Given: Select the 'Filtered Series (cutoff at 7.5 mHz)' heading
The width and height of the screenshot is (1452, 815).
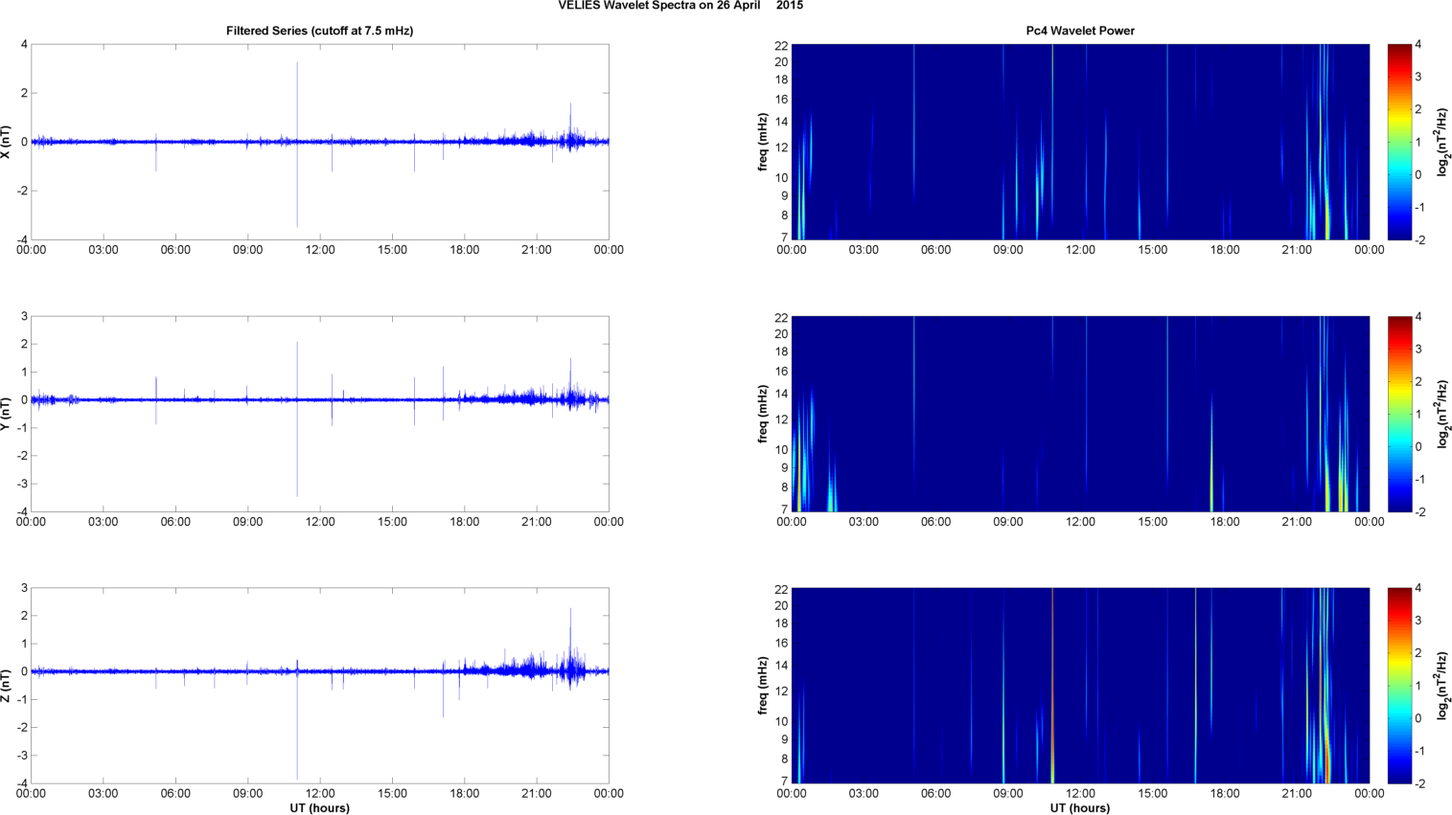Looking at the screenshot, I should (x=319, y=31).
